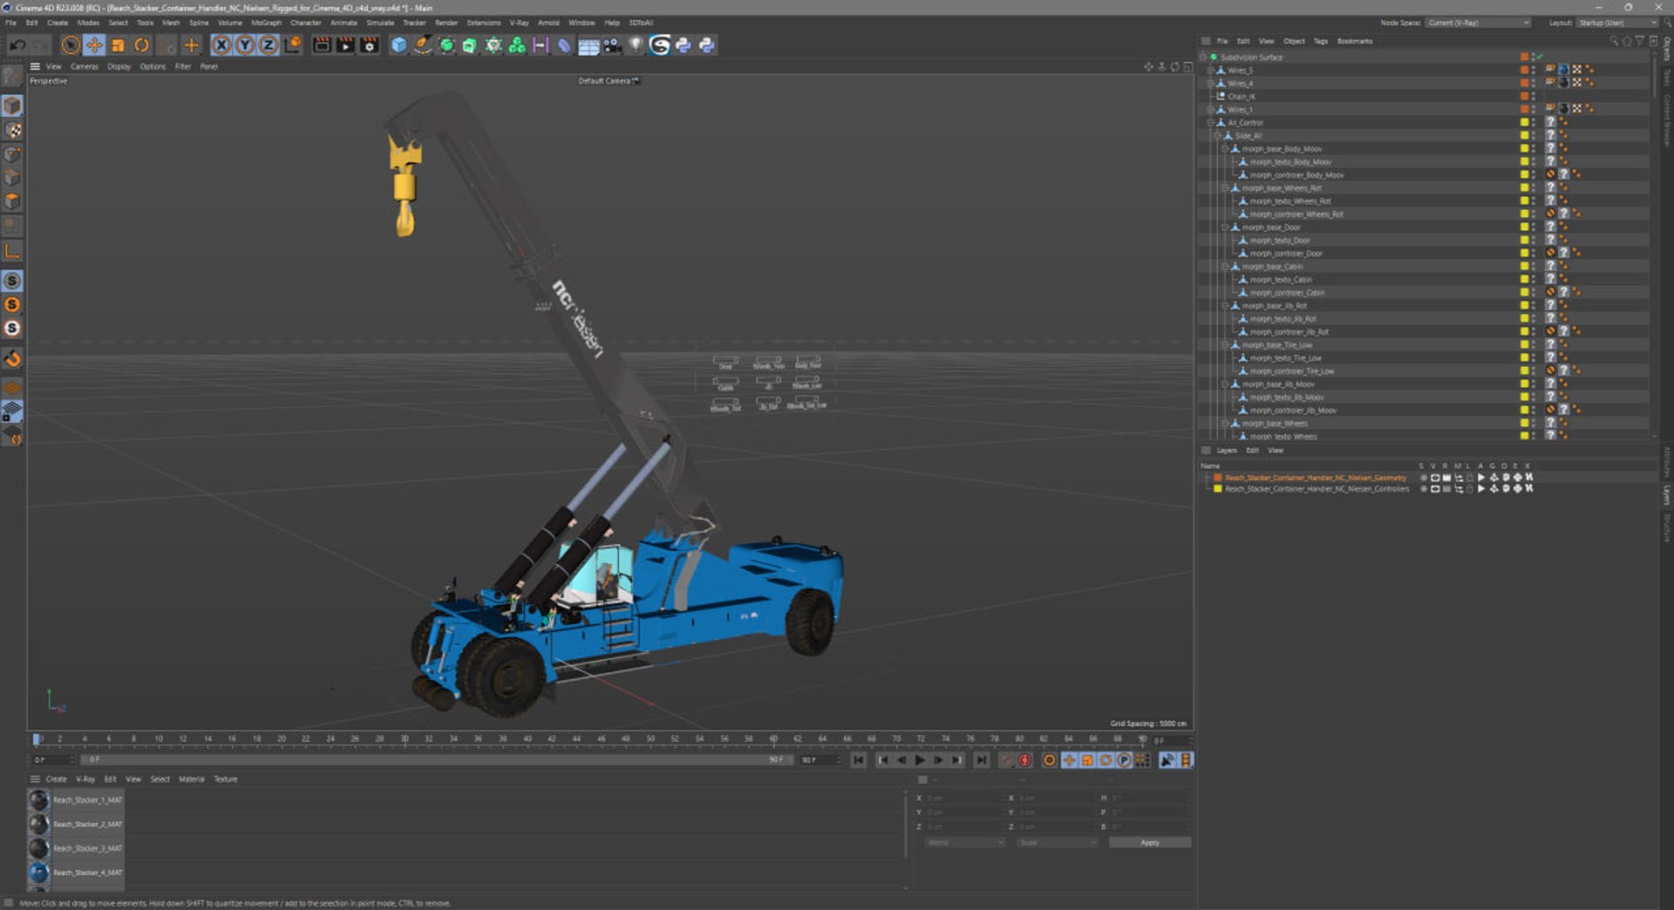Activate the Rotate tool

click(x=141, y=45)
